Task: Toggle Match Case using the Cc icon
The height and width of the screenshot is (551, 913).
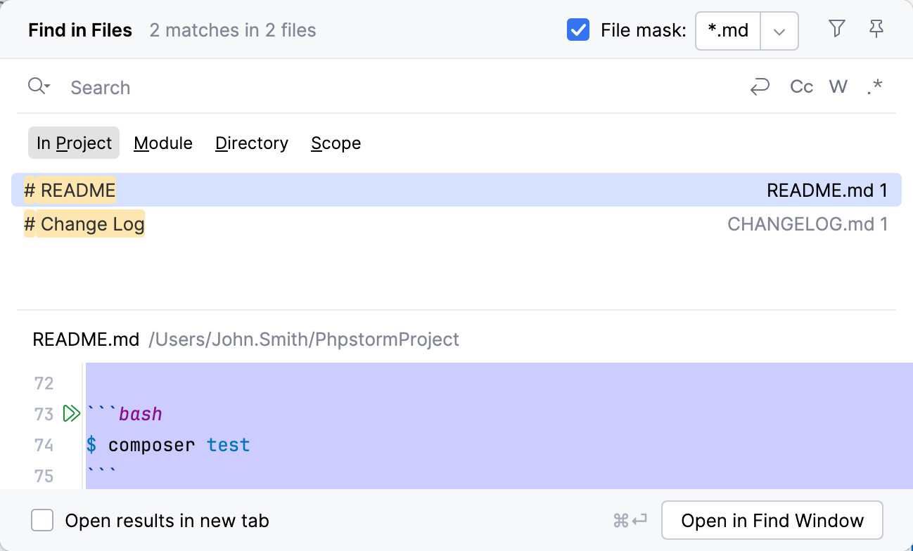Action: [x=800, y=86]
